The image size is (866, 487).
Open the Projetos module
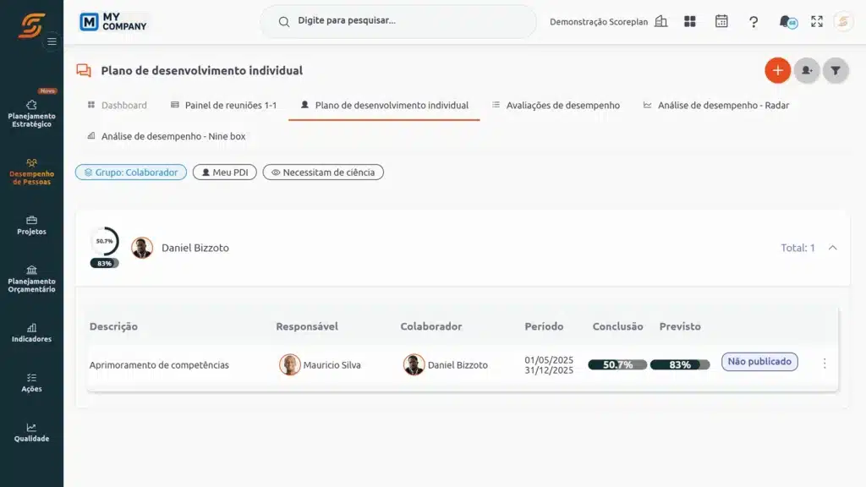click(31, 225)
